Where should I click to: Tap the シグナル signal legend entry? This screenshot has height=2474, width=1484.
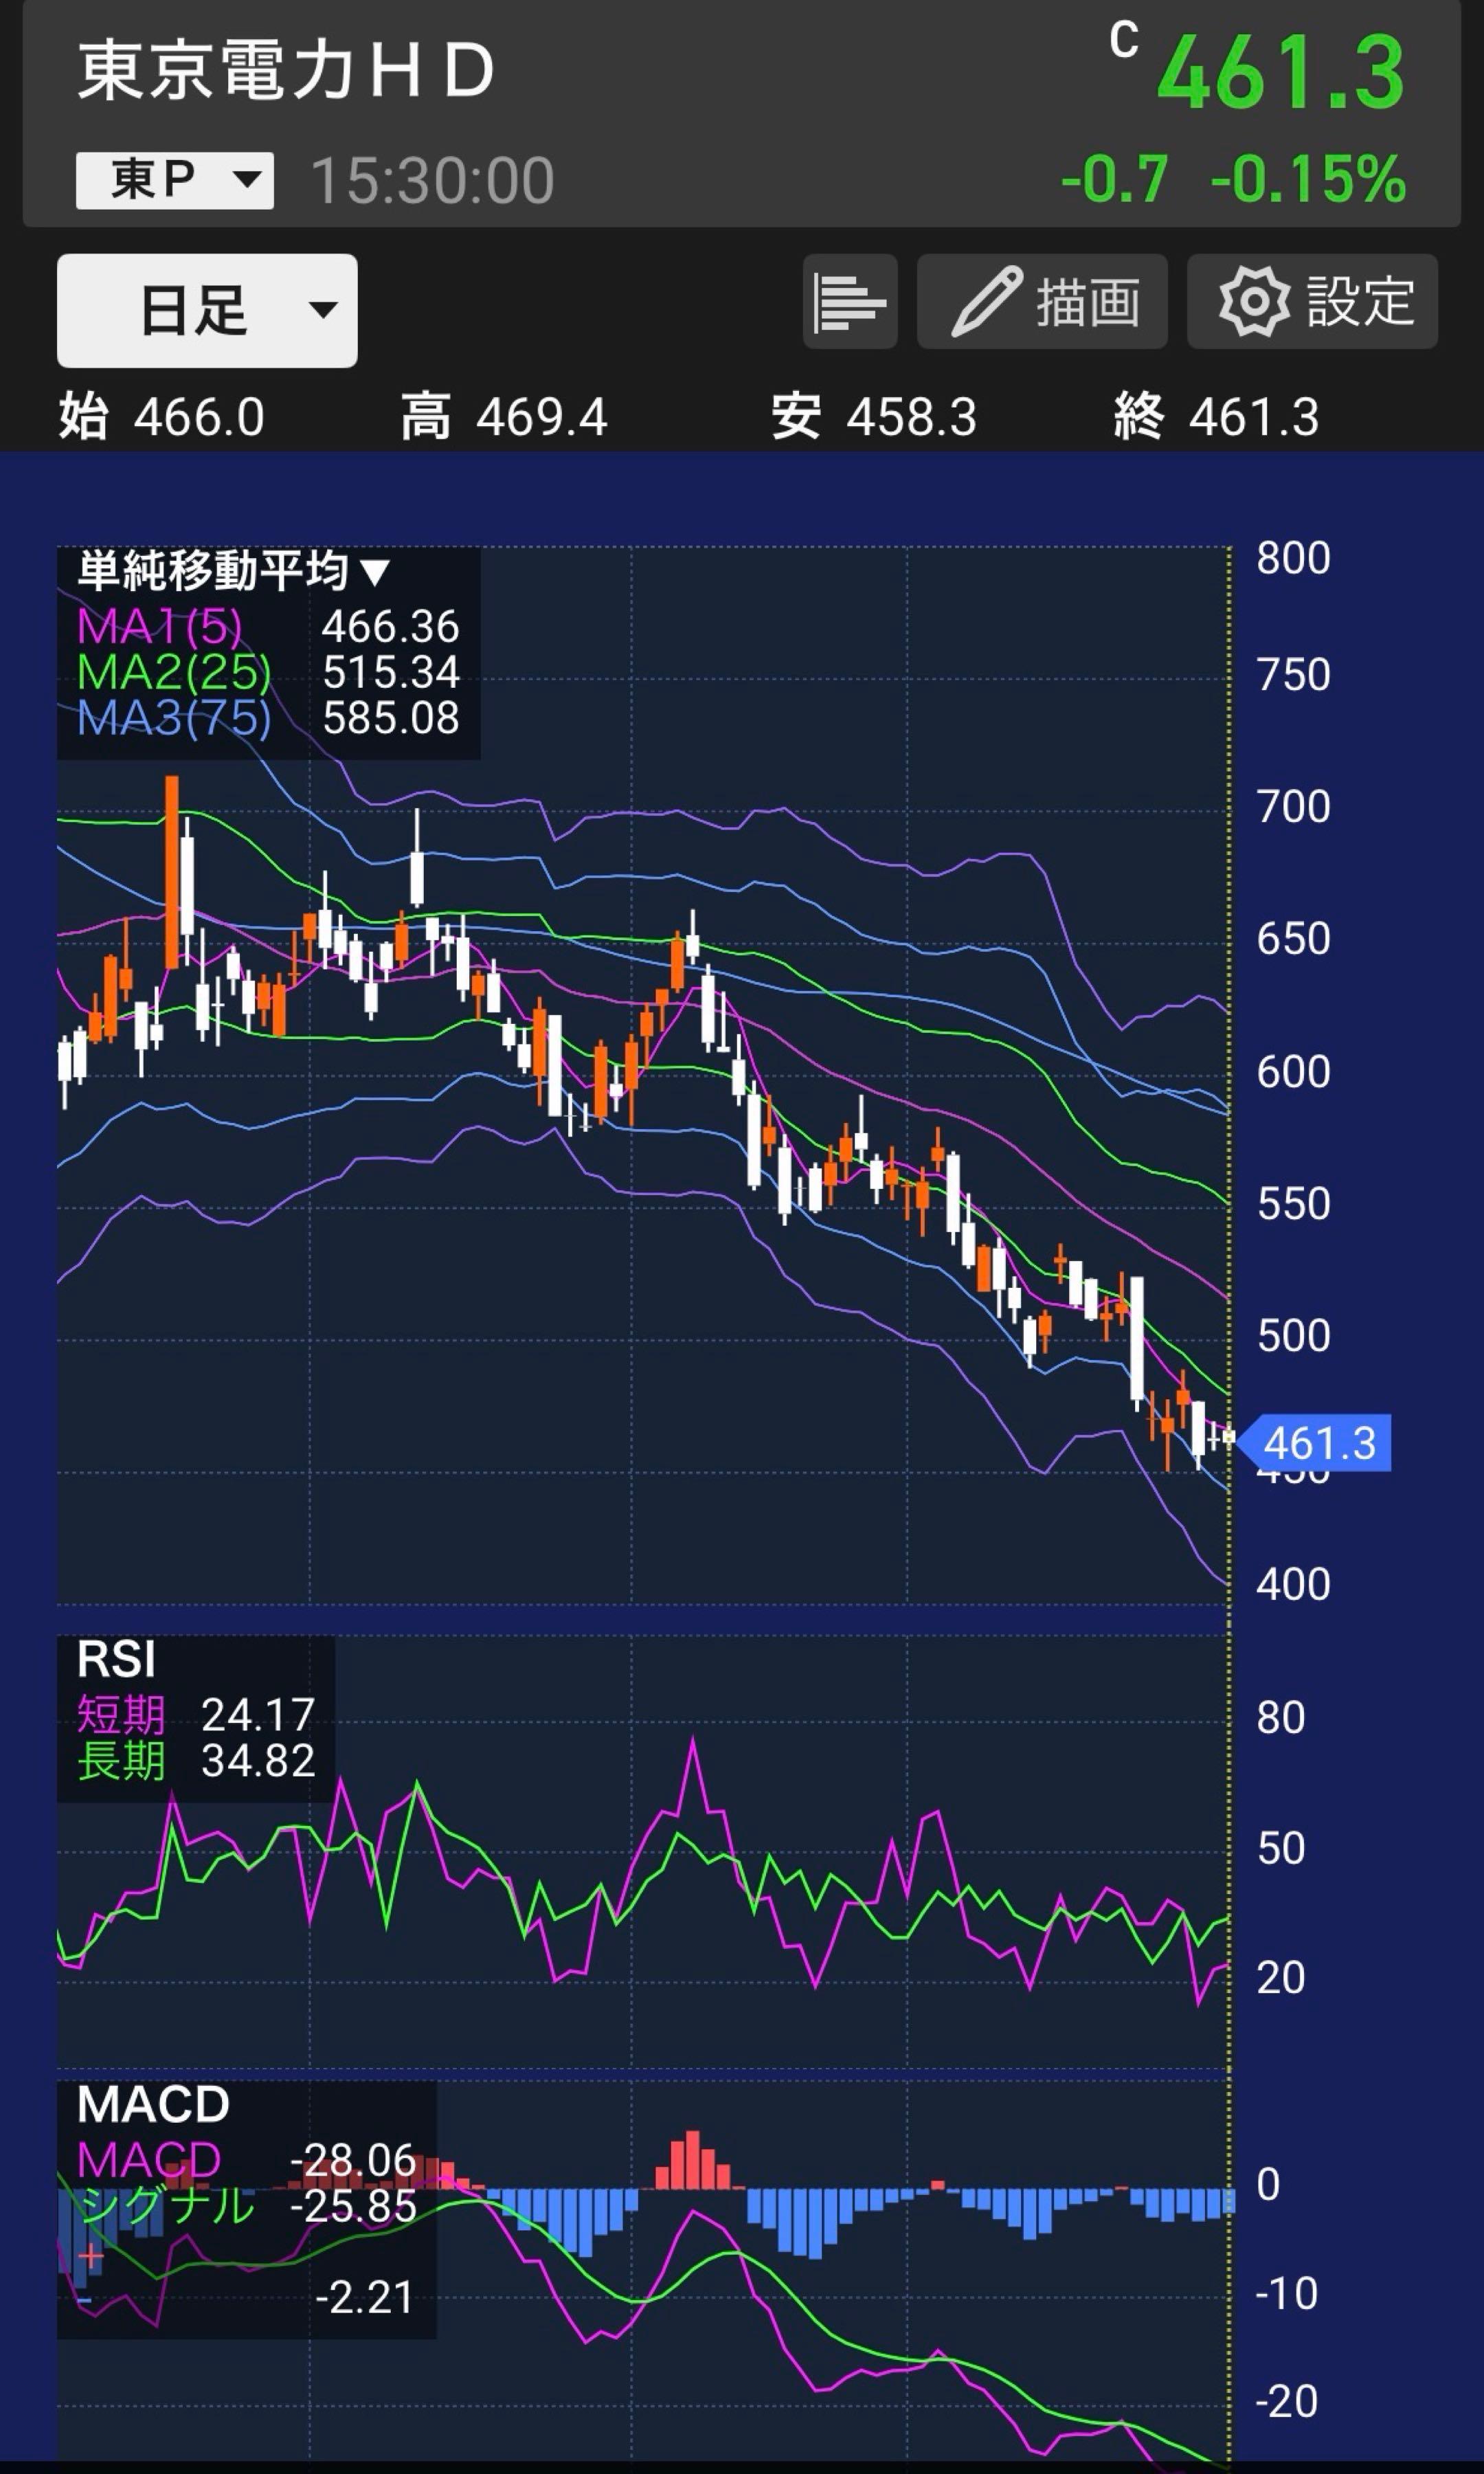coord(246,2205)
